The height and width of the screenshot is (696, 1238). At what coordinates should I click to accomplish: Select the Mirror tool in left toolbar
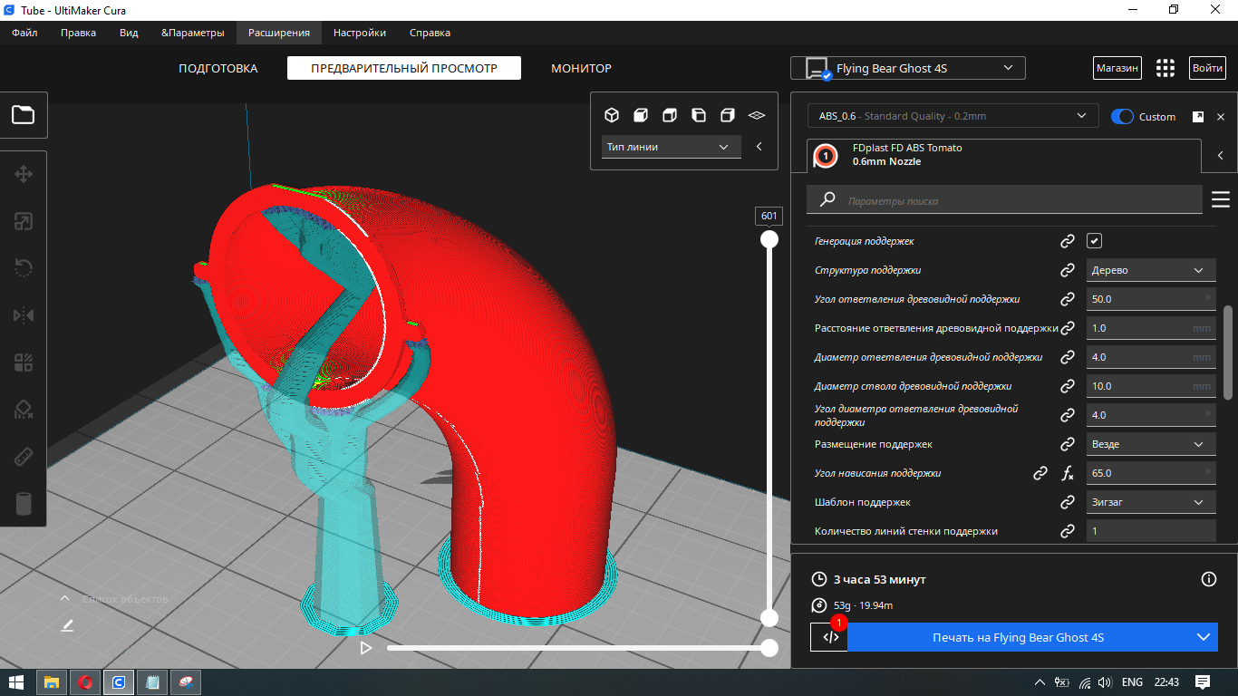click(x=24, y=315)
